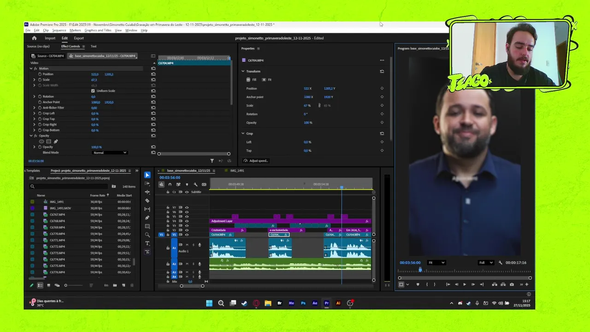Click the Photoshop taskbar icon

pyautogui.click(x=303, y=303)
